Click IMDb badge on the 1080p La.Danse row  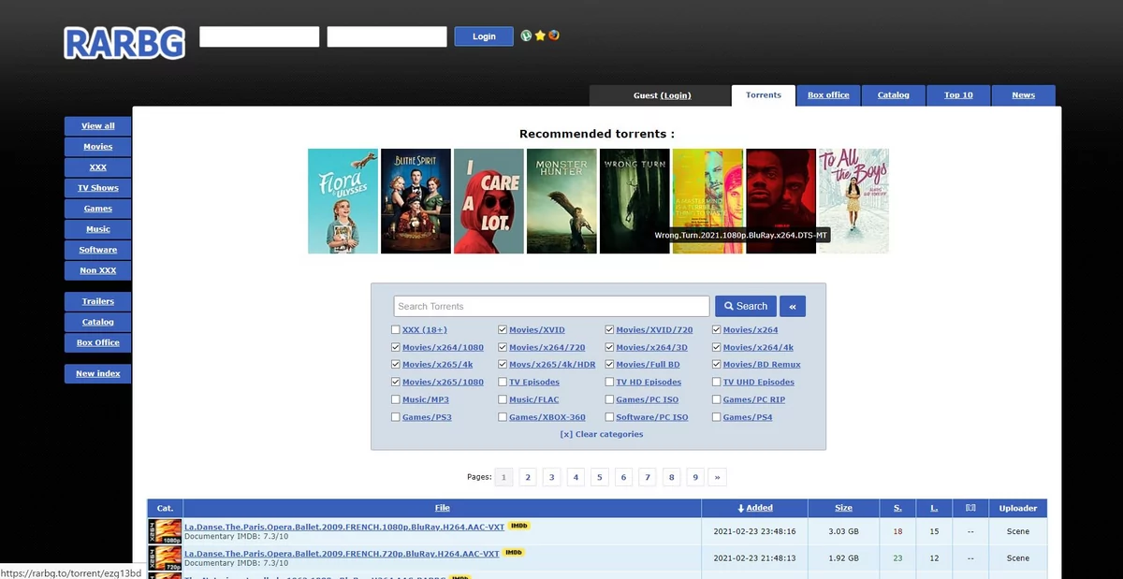pos(518,526)
